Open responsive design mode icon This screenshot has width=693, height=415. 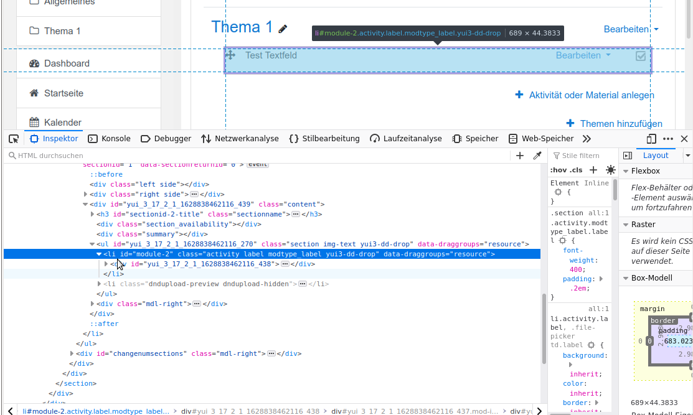651,139
